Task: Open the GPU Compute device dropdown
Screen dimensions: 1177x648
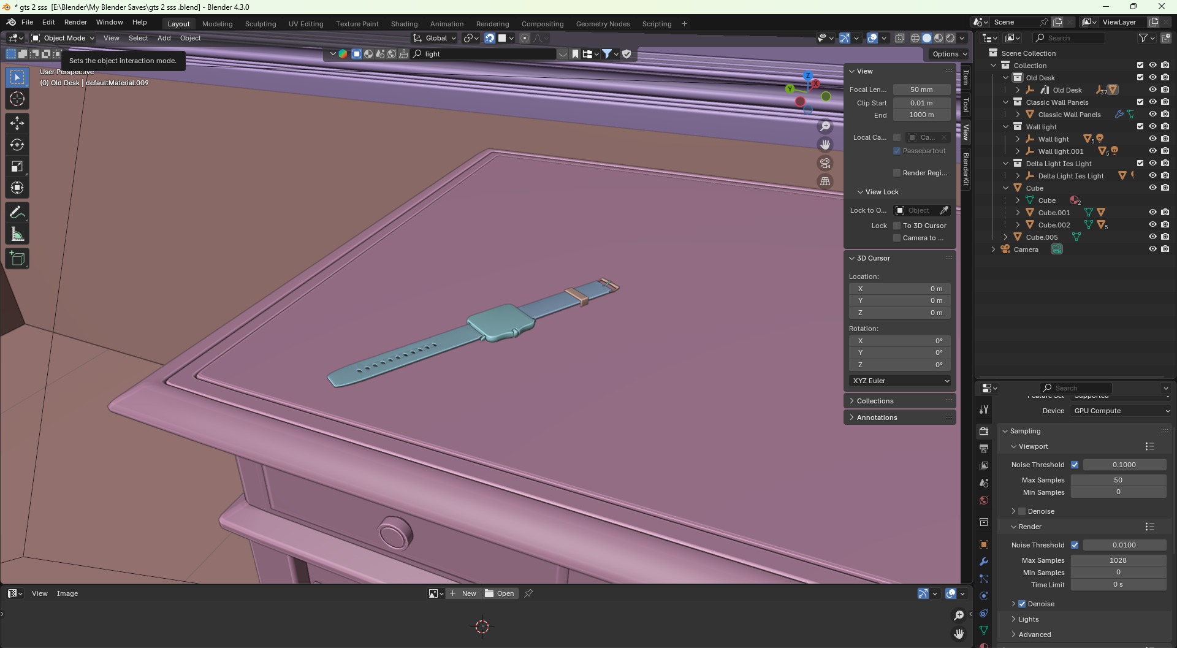Action: tap(1121, 411)
